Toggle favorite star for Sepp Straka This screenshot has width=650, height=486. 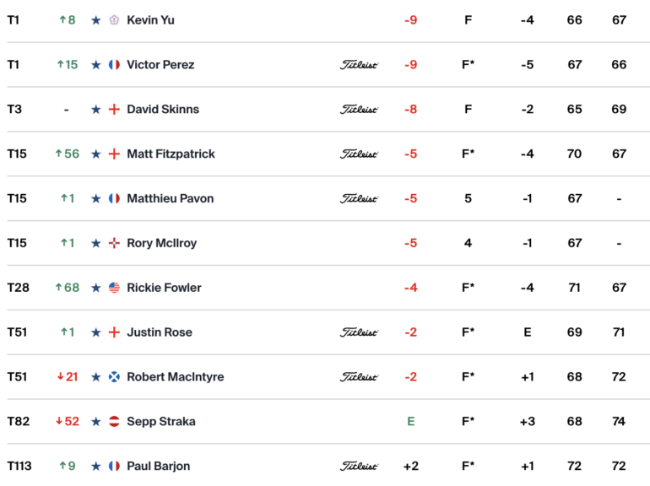coord(95,421)
